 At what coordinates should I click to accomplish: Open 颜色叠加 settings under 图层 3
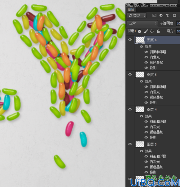pyautogui.click(x=156, y=167)
